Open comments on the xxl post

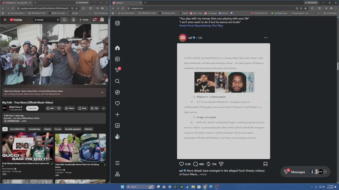coord(195,164)
